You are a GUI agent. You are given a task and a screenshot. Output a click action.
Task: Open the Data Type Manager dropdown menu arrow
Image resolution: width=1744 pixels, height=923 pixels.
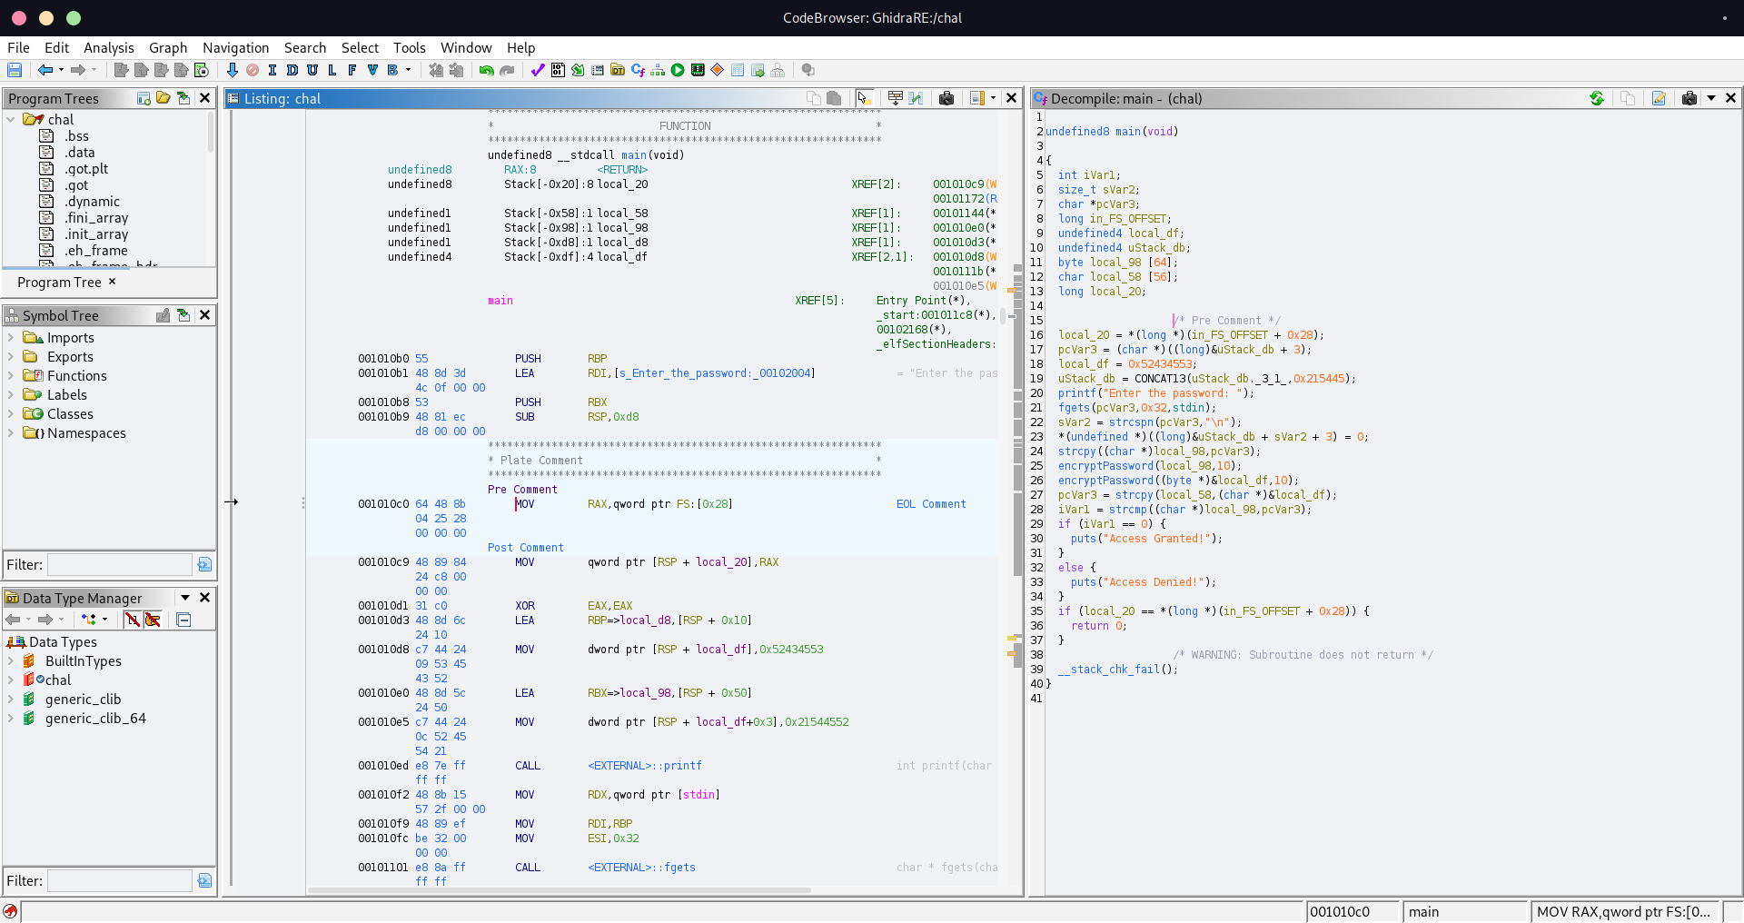tap(185, 598)
